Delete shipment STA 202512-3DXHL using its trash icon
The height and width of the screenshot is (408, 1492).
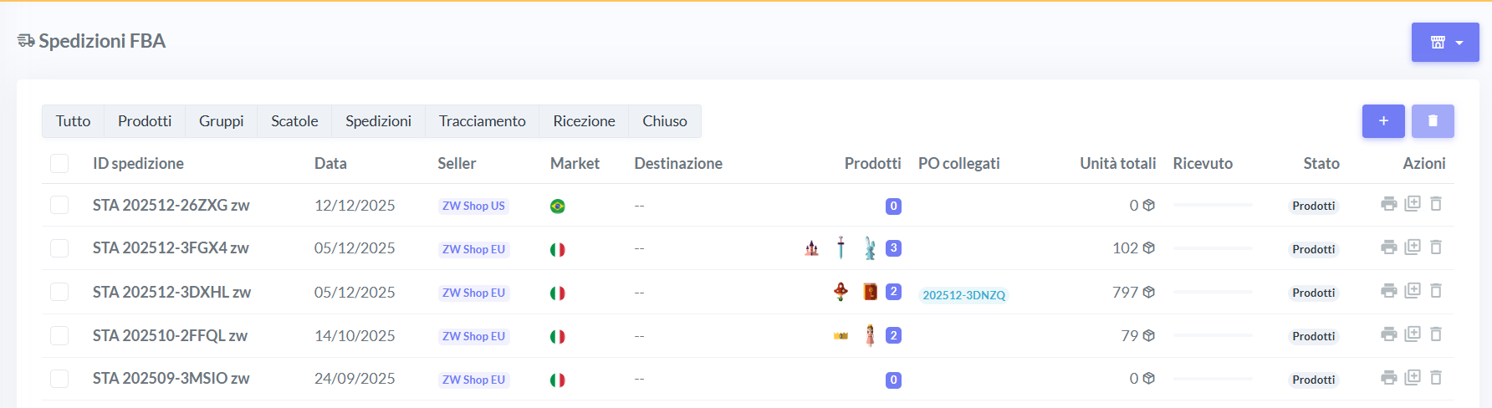[1436, 291]
